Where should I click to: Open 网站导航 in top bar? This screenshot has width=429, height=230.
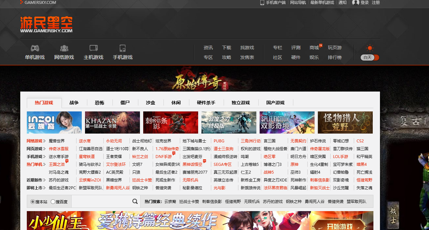298,3
